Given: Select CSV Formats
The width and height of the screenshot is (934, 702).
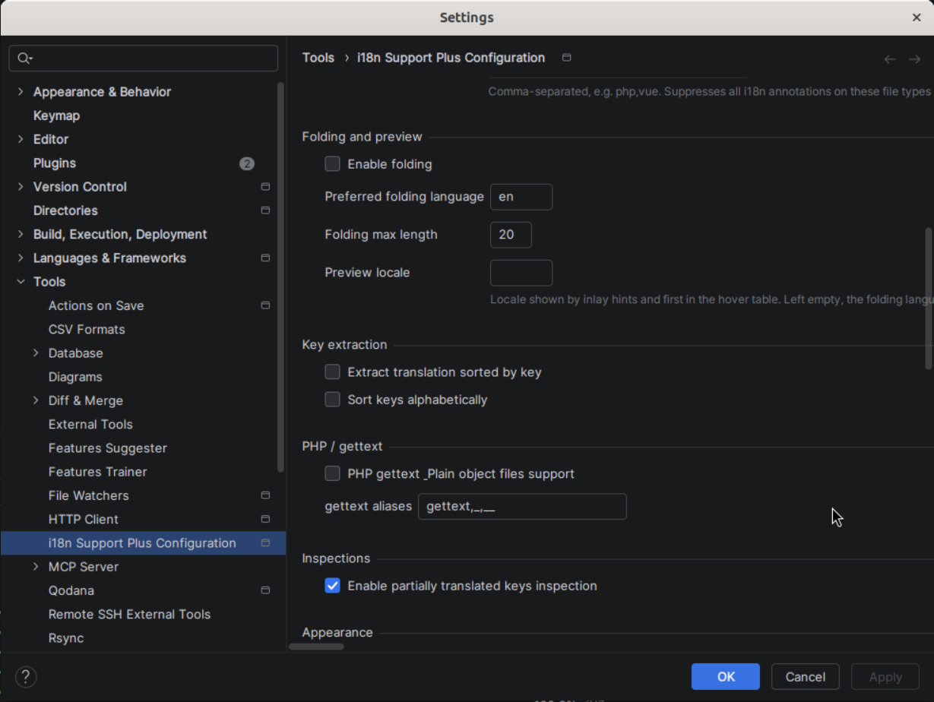Looking at the screenshot, I should coord(87,329).
